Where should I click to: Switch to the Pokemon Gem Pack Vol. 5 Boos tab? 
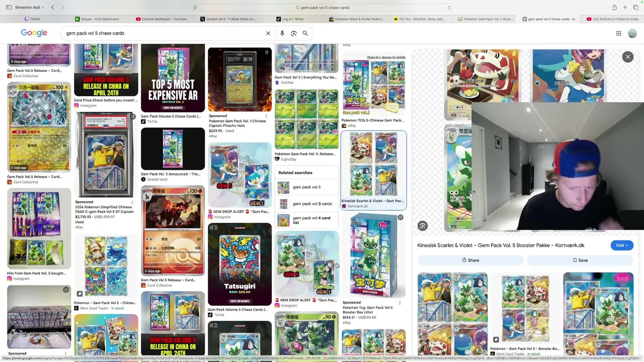(485, 19)
